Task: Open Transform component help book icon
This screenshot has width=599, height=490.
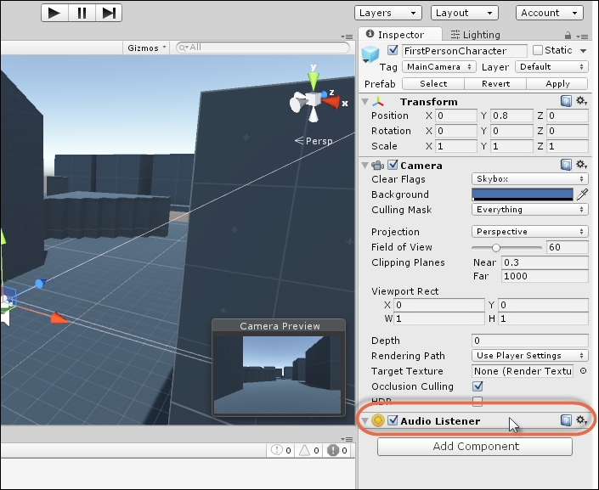Action: [566, 101]
